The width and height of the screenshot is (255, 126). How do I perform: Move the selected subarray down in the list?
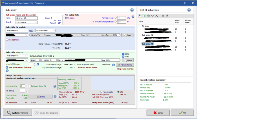click(x=152, y=16)
